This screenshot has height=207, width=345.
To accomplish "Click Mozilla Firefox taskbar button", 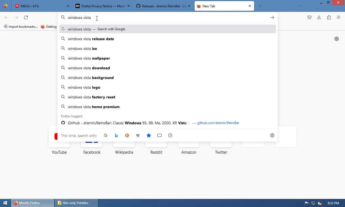I will (33, 203).
